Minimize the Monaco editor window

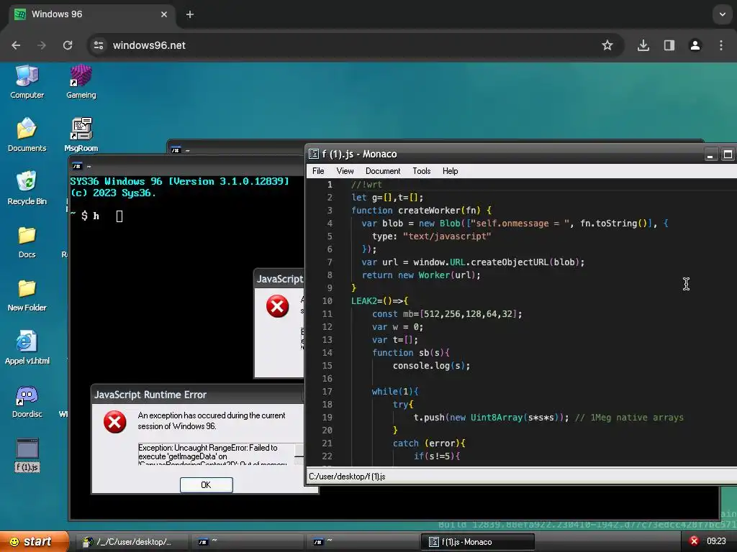point(710,154)
